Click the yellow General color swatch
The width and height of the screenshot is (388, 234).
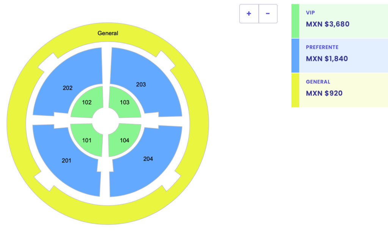pos(295,90)
